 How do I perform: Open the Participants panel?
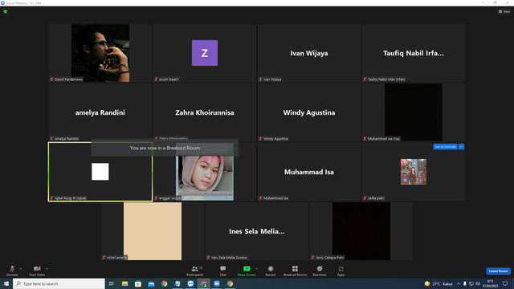pos(195,271)
